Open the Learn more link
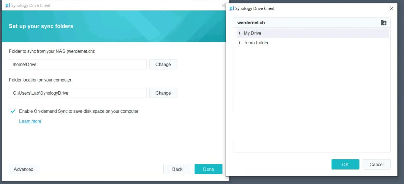Screen dimensions: 404x184 click(x=30, y=121)
